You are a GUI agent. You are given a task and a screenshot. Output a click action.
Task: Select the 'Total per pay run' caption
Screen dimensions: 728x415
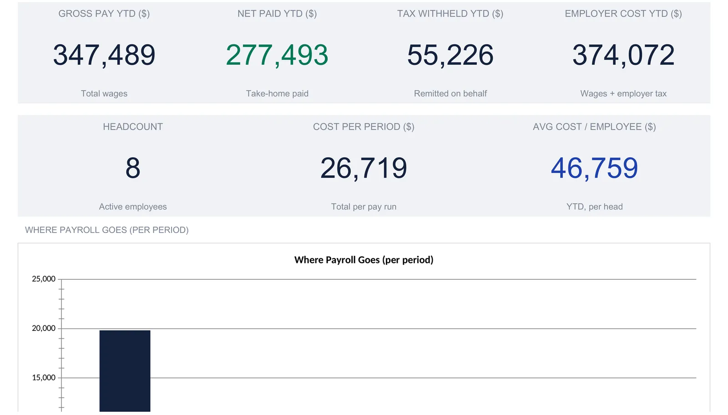[364, 207]
